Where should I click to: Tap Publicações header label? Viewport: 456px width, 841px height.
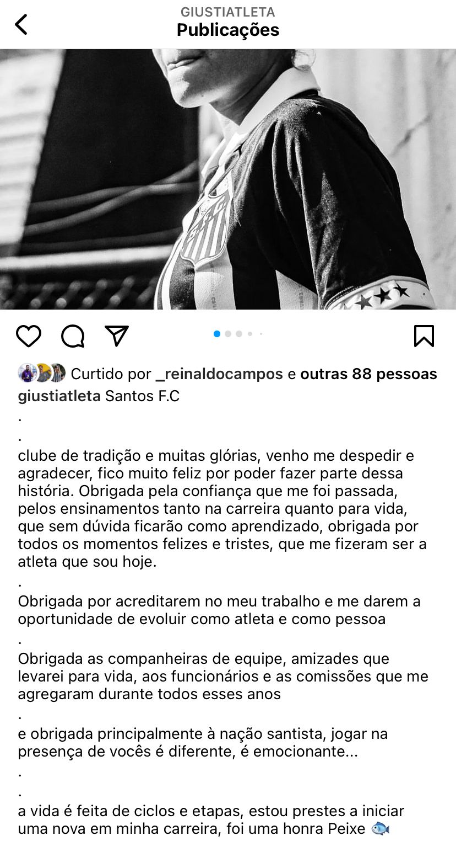click(x=228, y=30)
